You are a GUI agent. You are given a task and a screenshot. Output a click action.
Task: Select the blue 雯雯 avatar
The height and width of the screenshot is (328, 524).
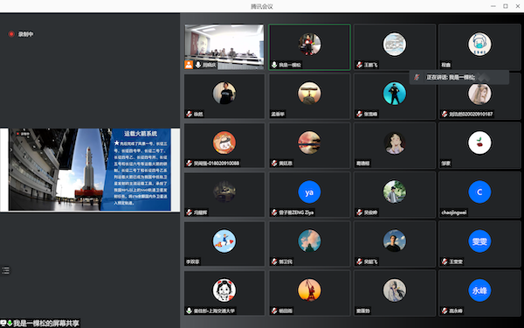point(479,241)
